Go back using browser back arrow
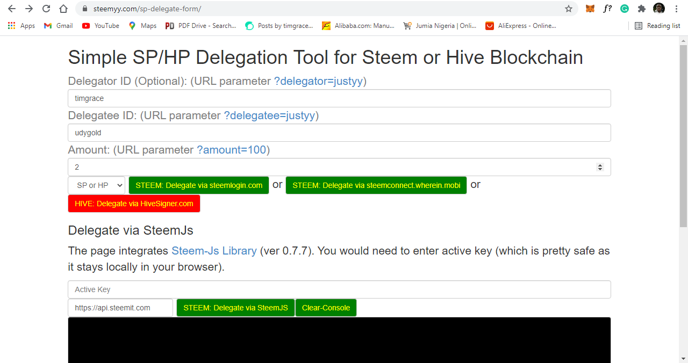 pyautogui.click(x=11, y=9)
